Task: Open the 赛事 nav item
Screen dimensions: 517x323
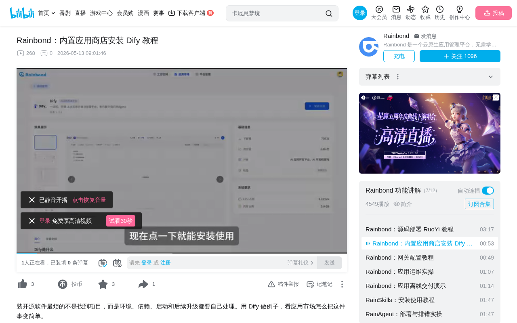Action: 159,13
